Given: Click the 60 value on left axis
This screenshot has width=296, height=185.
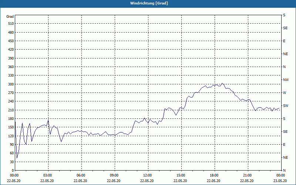Looking at the screenshot, I should click(12, 153).
